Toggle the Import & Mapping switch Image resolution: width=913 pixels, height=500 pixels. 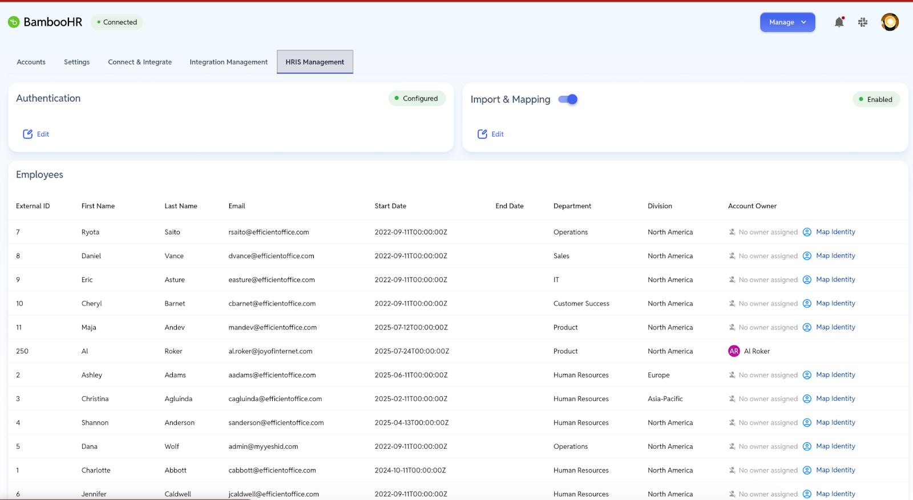568,99
